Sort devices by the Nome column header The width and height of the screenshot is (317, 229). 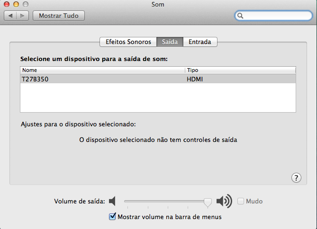tap(102, 70)
